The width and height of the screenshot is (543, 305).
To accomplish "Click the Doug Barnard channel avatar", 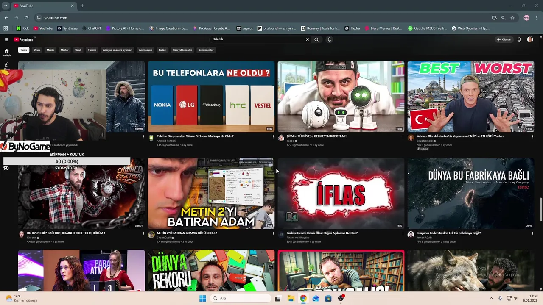I will [x=411, y=138].
